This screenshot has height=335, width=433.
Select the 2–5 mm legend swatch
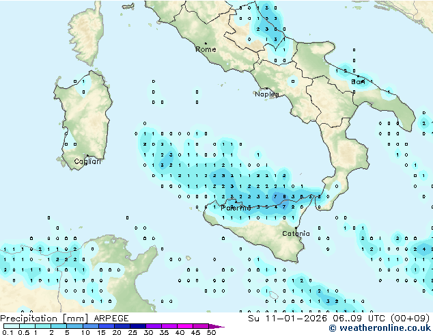pyautogui.click(x=59, y=326)
